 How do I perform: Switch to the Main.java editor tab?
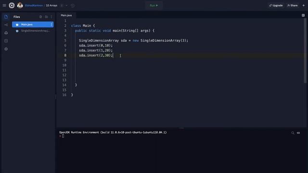(x=66, y=15)
